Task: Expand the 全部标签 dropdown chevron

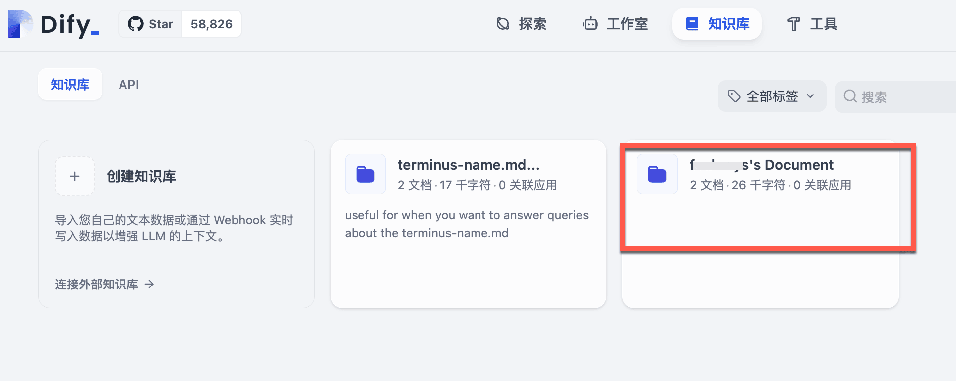Action: [810, 96]
